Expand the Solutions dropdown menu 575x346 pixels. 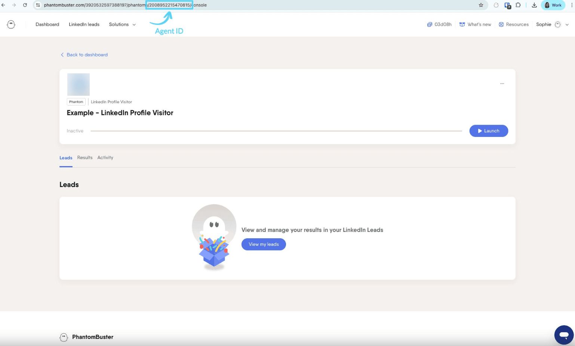(122, 24)
